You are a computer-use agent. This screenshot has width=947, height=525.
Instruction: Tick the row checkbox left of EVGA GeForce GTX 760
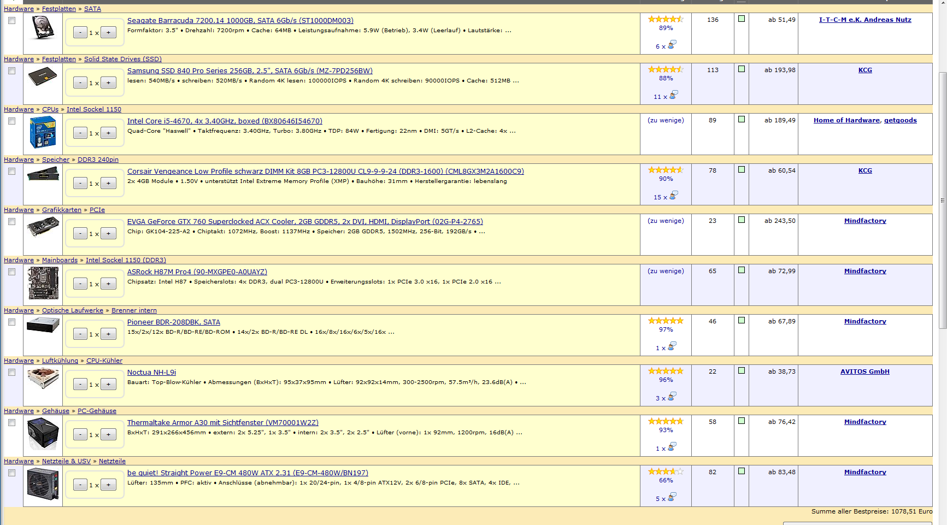pos(11,222)
